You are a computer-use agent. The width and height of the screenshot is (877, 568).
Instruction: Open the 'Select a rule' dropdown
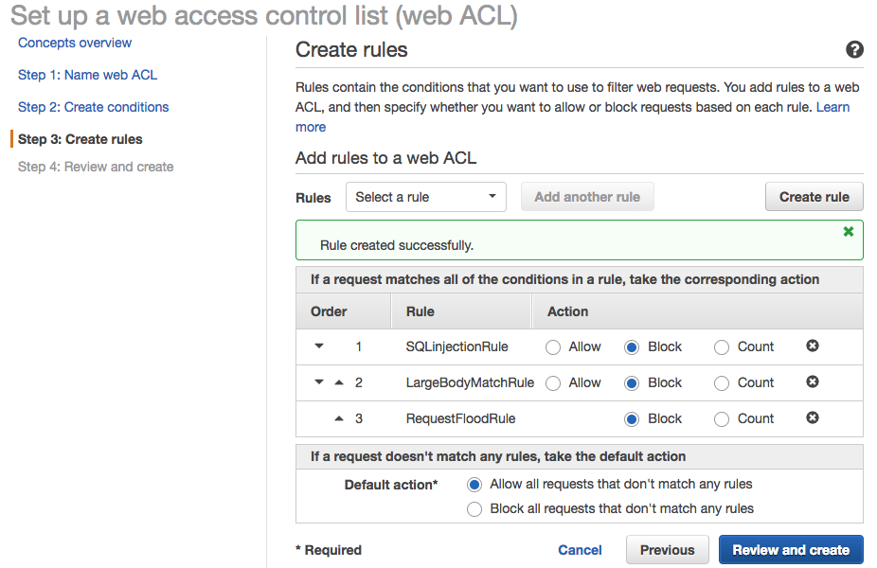(425, 197)
